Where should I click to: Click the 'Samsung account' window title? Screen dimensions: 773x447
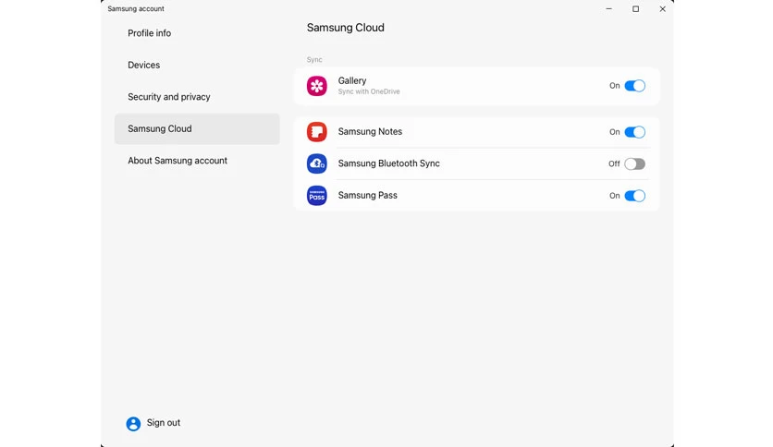136,9
